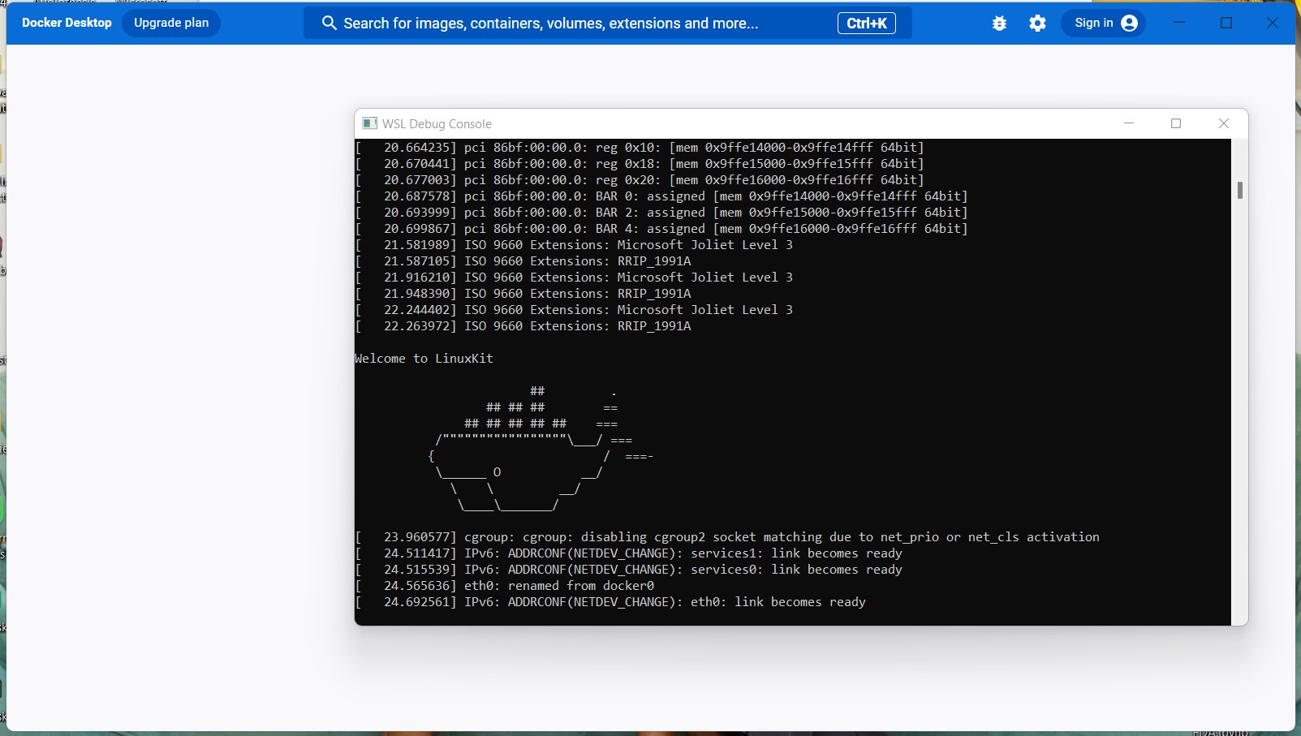Image resolution: width=1301 pixels, height=736 pixels.
Task: Click the WSL Debug Console window icon
Action: pos(369,123)
